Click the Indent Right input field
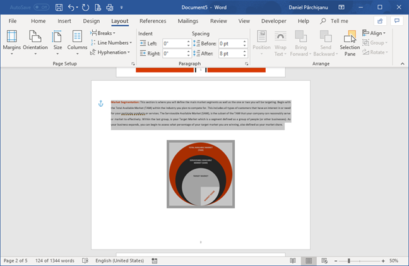This screenshot has height=266, width=409. (x=174, y=54)
